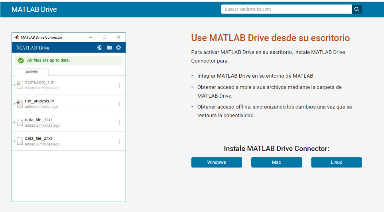
Task: Click the green up-to-date checkmark icon
Action: point(21,61)
